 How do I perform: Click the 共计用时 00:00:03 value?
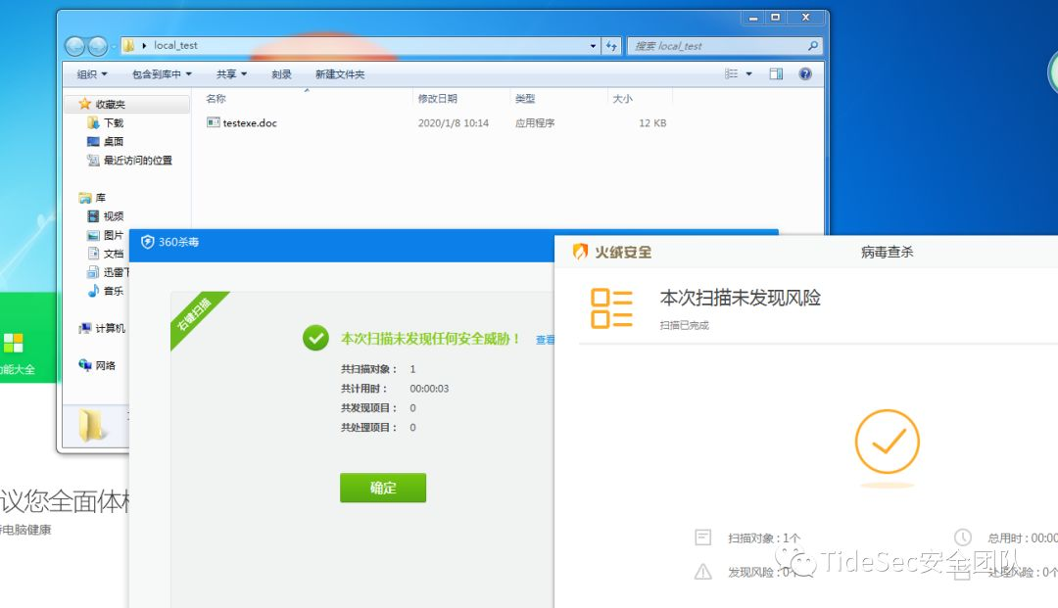tap(429, 389)
